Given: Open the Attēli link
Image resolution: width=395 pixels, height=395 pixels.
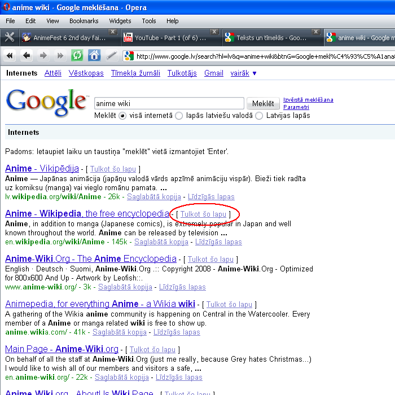Looking at the screenshot, I should click(53, 73).
